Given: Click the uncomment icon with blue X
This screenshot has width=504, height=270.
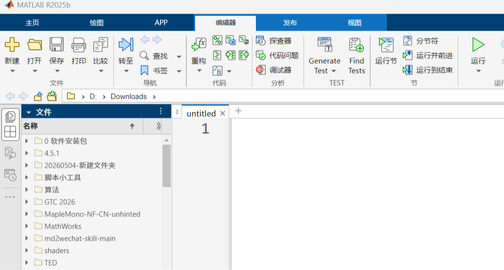Looking at the screenshot, I should click(x=231, y=40).
